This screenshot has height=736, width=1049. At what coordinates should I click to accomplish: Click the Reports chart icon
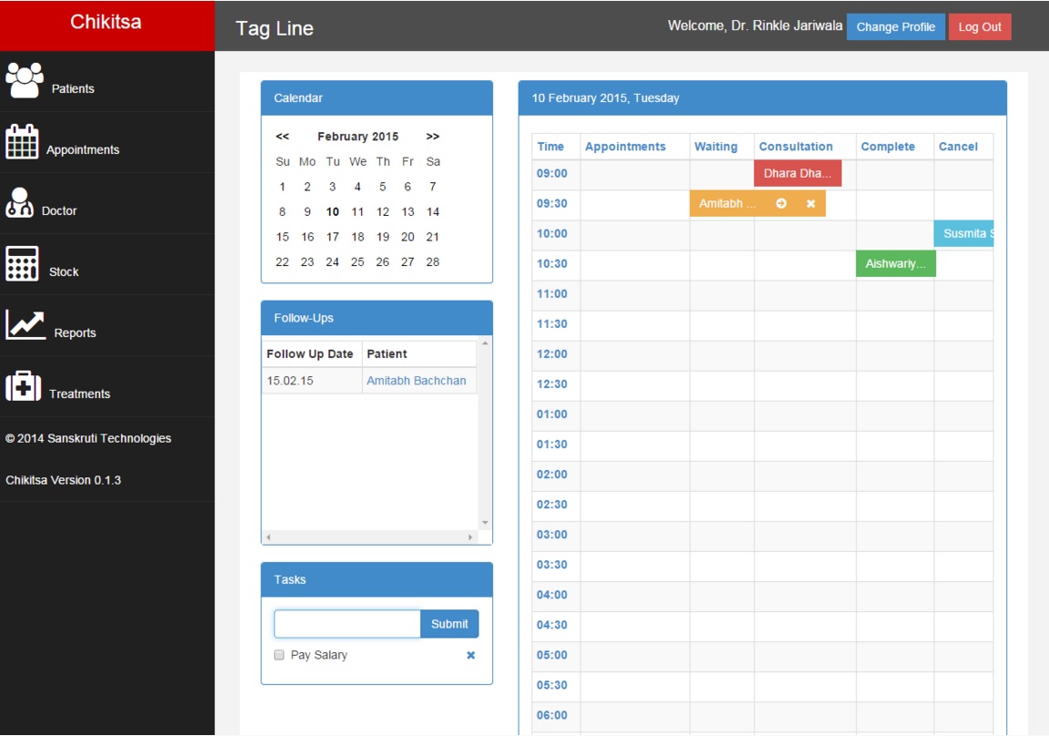click(25, 324)
